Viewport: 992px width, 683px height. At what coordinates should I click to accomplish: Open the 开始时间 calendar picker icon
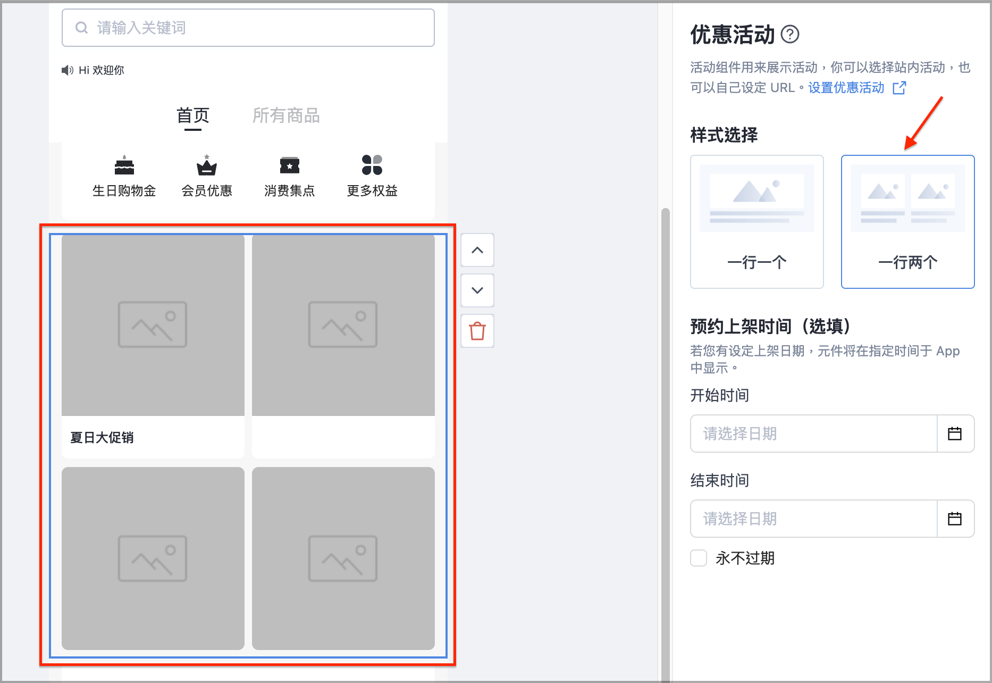coord(955,434)
